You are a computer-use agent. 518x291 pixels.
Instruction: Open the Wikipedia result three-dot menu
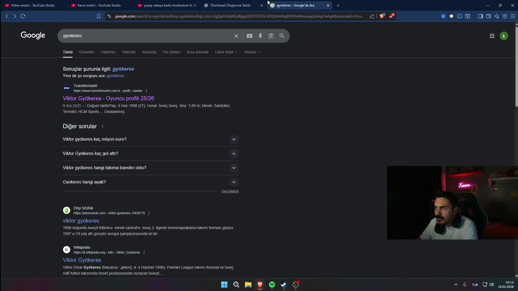[x=144, y=253]
